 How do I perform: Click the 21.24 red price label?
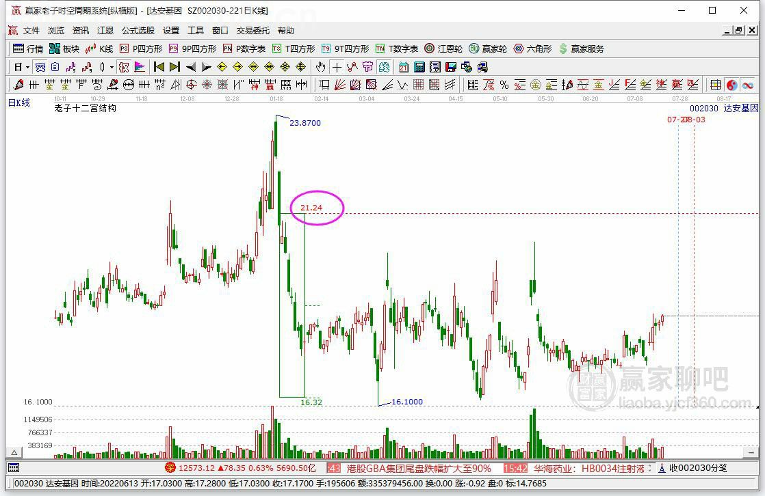tap(311, 208)
